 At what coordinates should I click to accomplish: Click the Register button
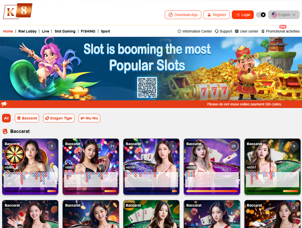217,15
